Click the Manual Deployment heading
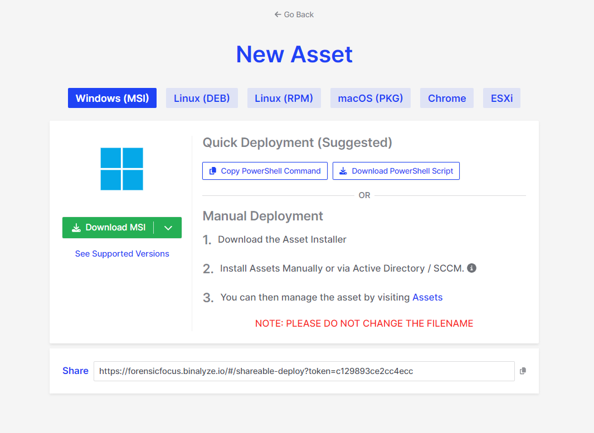Screen dimensions: 594x433 point(263,216)
